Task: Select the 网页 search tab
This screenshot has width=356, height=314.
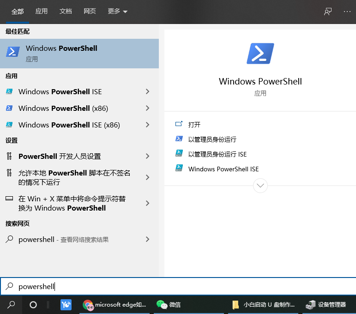Action: pos(90,12)
